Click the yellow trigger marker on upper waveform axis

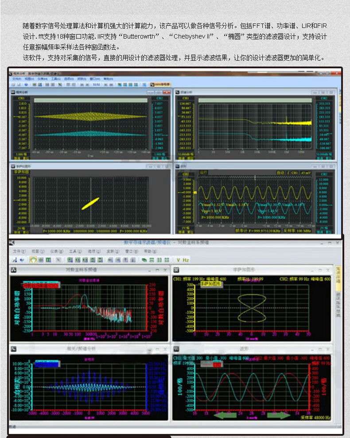tap(195, 192)
